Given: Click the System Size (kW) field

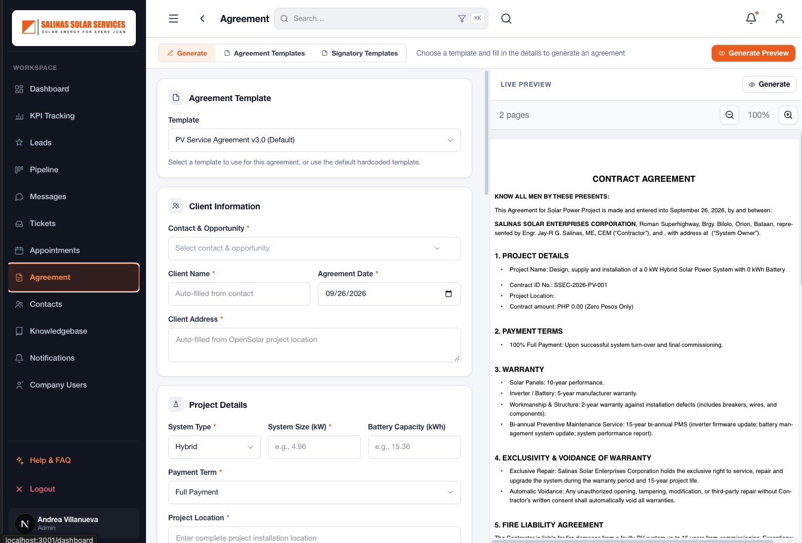Looking at the screenshot, I should point(314,447).
